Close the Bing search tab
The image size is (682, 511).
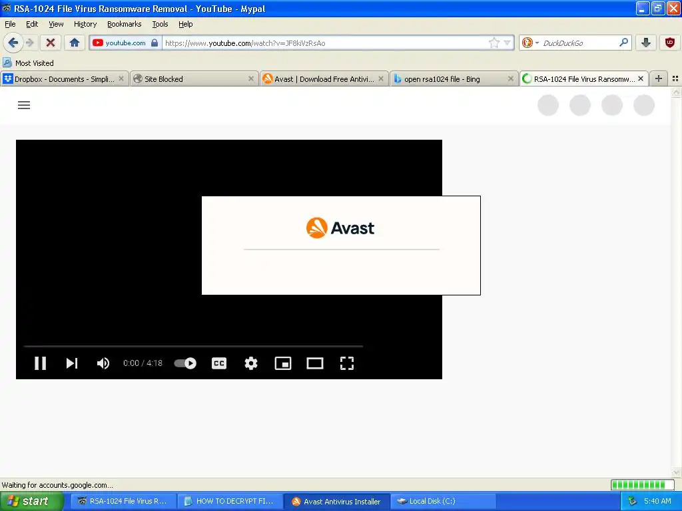(x=511, y=79)
